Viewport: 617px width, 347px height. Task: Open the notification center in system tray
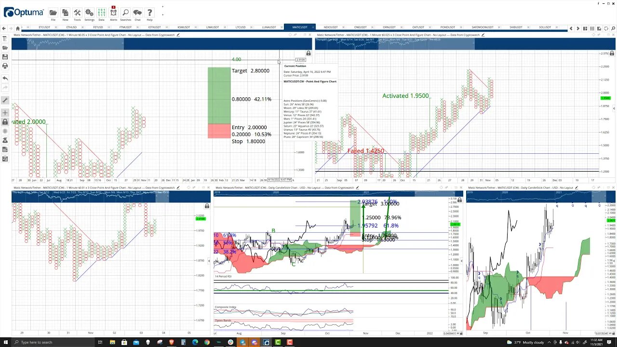(609, 342)
